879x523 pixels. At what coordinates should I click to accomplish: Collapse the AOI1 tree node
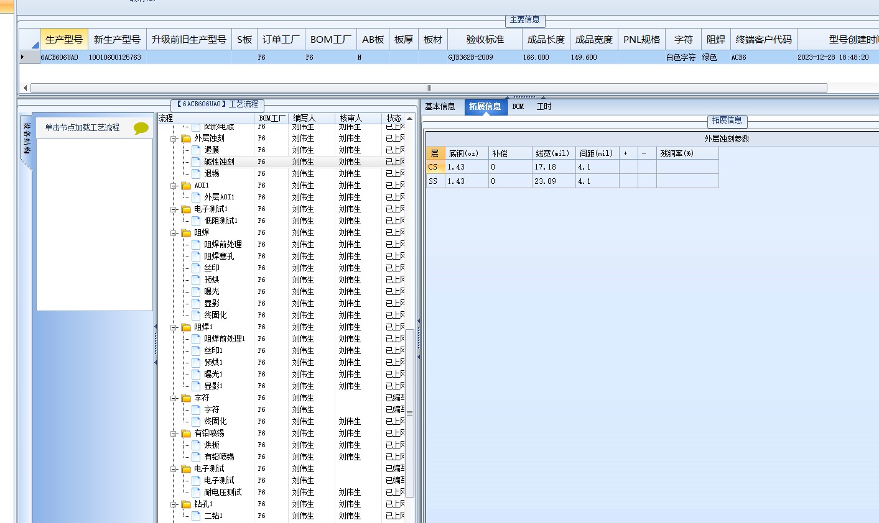(x=174, y=186)
